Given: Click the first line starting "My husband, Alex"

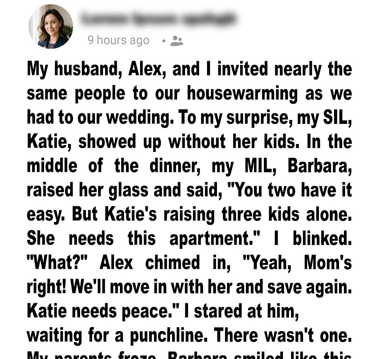Looking at the screenshot, I should (189, 69).
